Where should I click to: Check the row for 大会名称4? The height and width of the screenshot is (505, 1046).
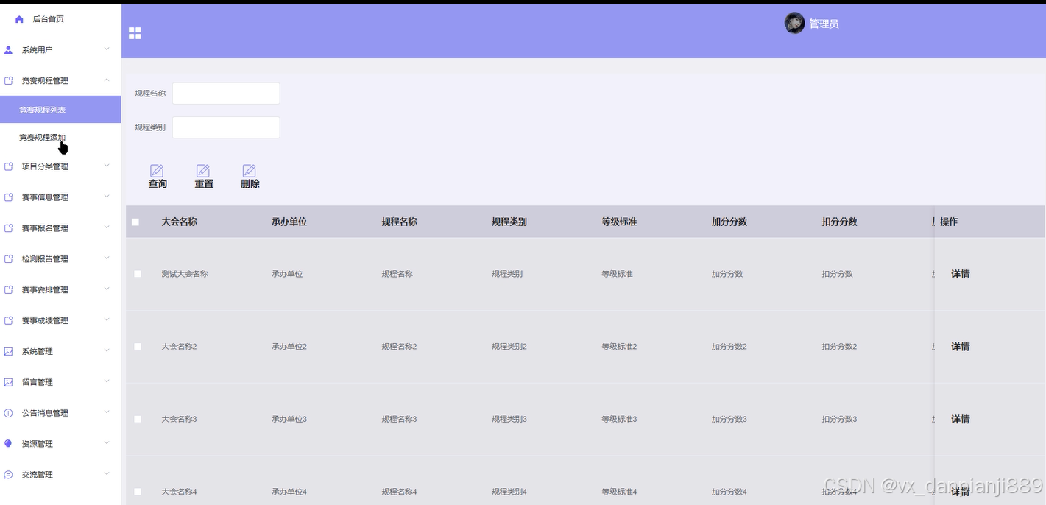(137, 491)
